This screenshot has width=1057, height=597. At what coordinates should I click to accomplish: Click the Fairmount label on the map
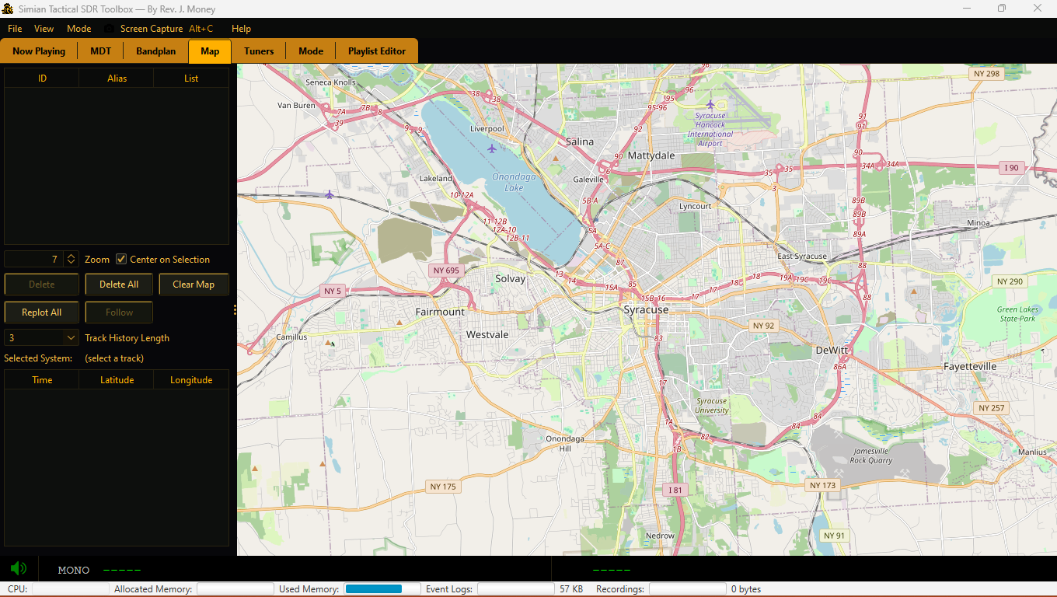click(440, 312)
